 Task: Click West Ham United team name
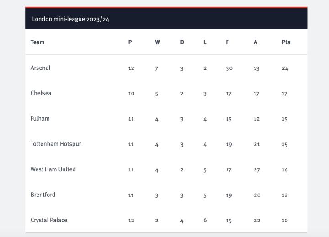[53, 169]
